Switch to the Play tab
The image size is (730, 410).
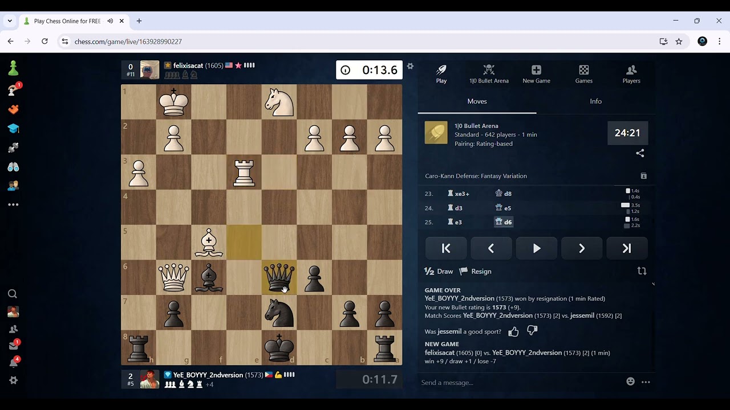pyautogui.click(x=441, y=74)
